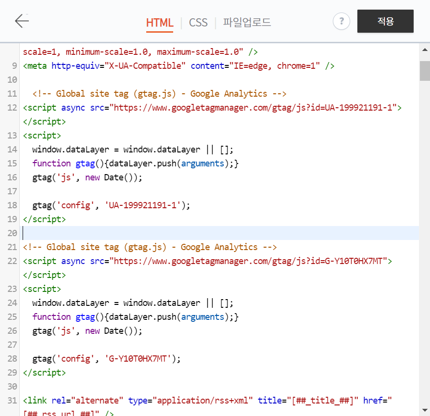Click the scrollbar up arrow
This screenshot has height=416, width=430.
[425, 50]
